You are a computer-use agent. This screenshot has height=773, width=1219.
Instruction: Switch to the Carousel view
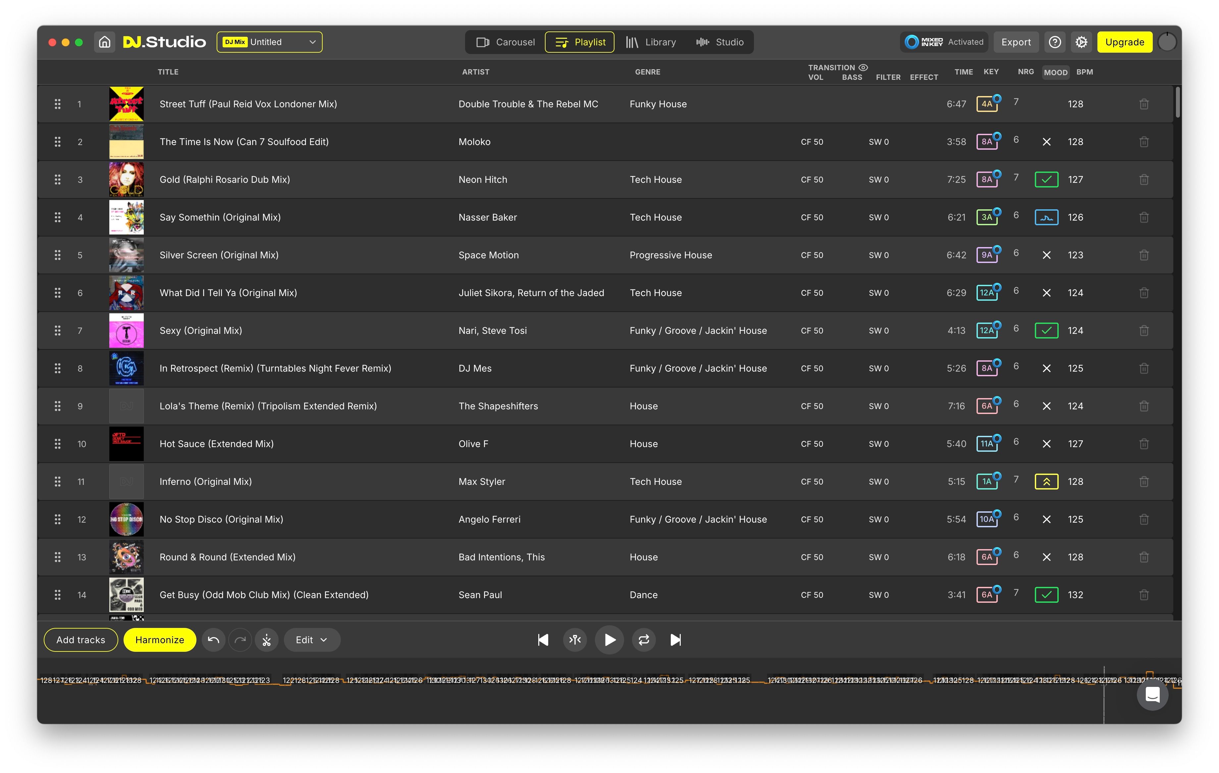505,42
